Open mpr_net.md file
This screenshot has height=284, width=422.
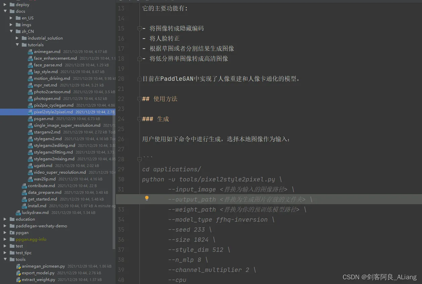[45, 85]
